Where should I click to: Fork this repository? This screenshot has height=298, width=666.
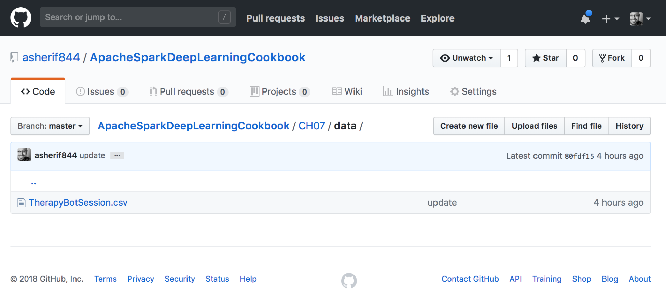click(612, 58)
